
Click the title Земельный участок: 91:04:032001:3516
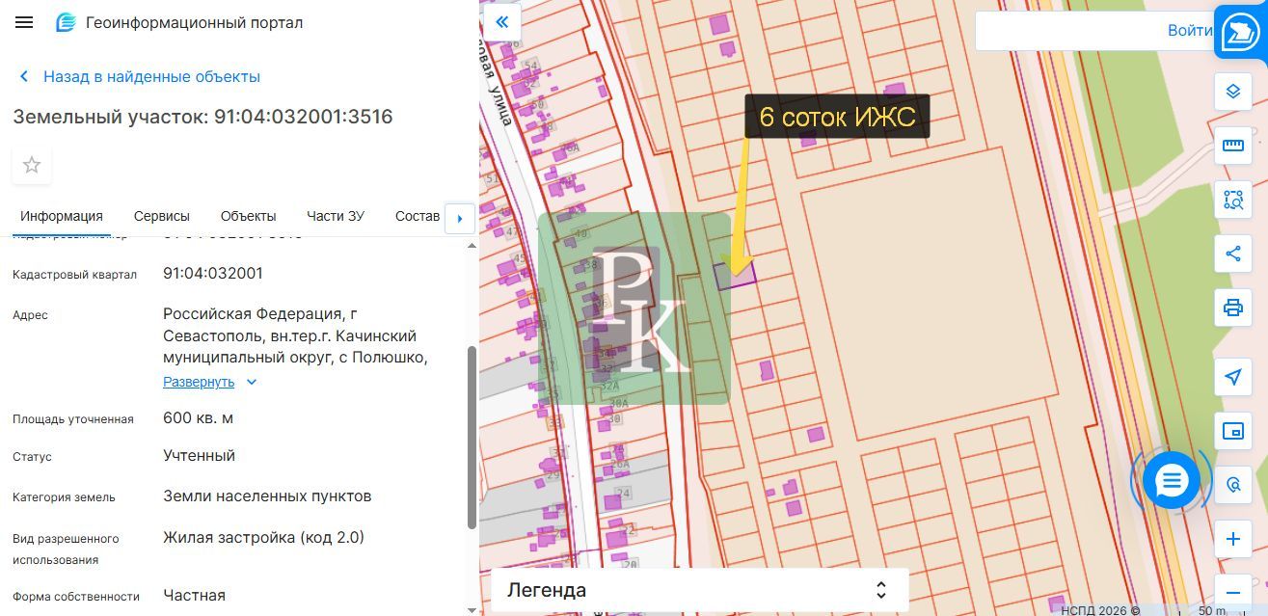click(202, 117)
